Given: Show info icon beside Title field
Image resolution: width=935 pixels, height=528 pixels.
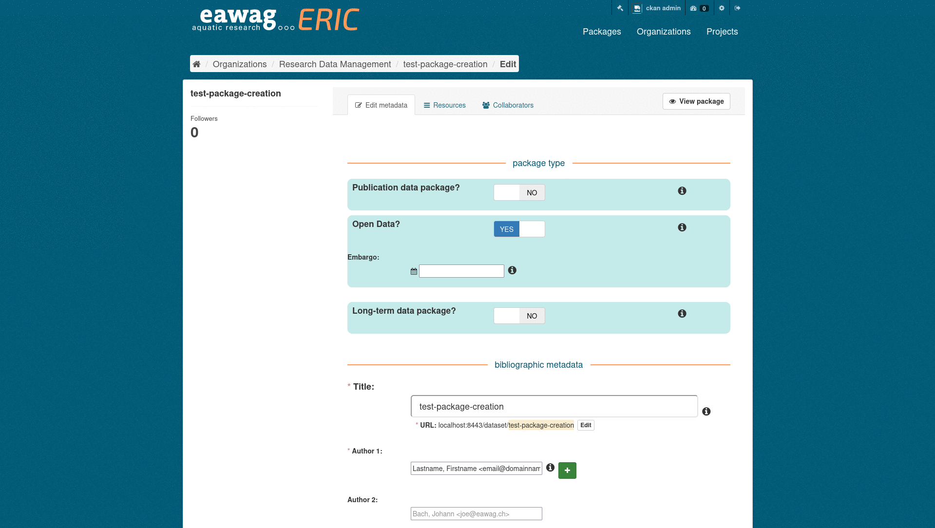Looking at the screenshot, I should click(706, 412).
